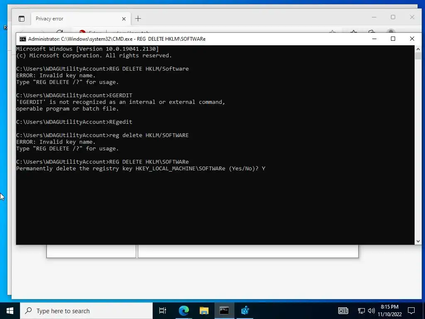Screen dimensions: 425x319
Task: Maximize the Edge browser window
Action: (x=393, y=17)
